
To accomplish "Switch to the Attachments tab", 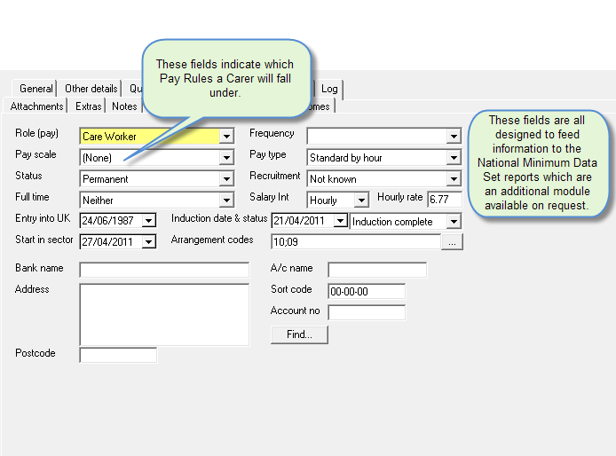I will point(37,106).
